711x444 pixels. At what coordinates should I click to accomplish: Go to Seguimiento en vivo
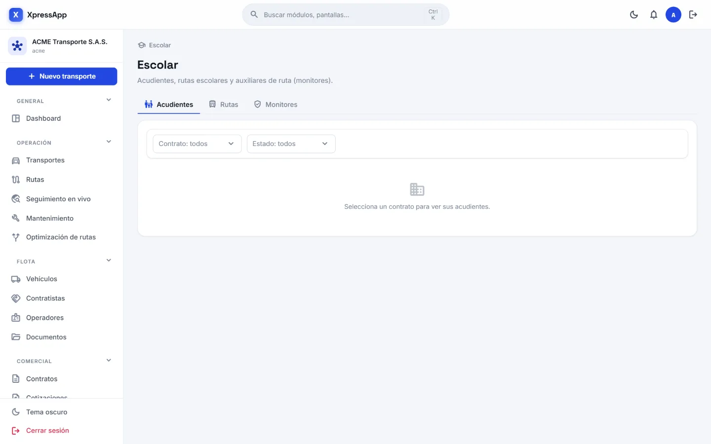pyautogui.click(x=62, y=199)
